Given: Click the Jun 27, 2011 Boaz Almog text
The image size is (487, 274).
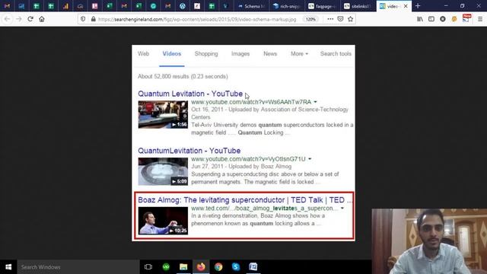Looking at the screenshot, I should coord(241,167).
